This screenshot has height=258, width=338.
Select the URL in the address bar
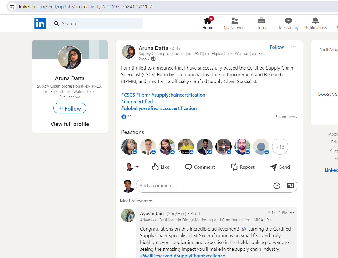(85, 6)
